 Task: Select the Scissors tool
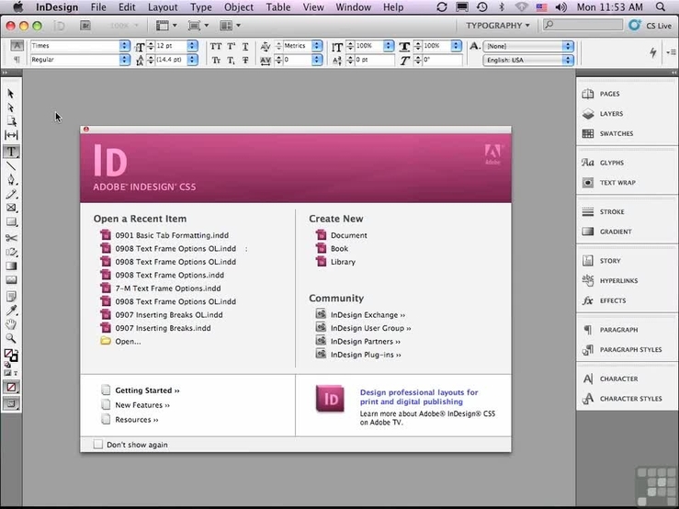11,238
